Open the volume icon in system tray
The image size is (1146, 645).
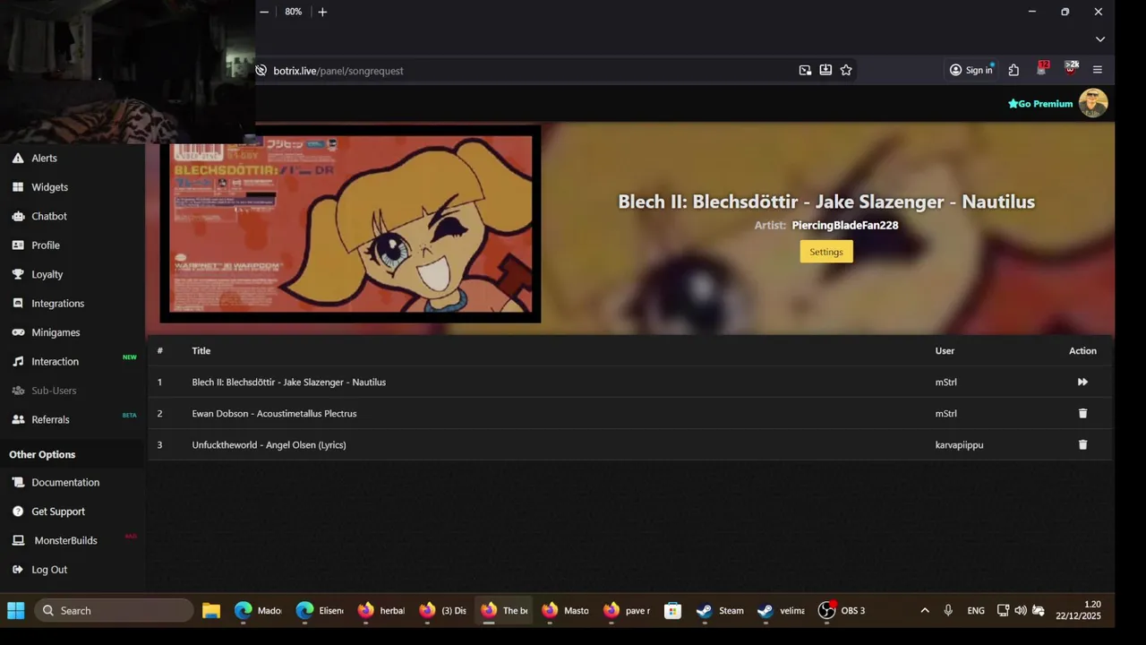(1021, 611)
